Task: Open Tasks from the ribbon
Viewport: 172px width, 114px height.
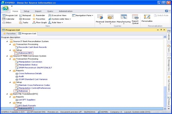Action: tap(24, 23)
